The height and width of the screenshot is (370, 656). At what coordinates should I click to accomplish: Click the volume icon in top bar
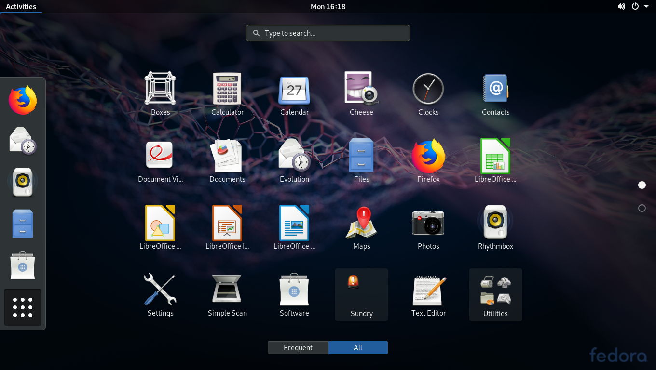(x=621, y=6)
